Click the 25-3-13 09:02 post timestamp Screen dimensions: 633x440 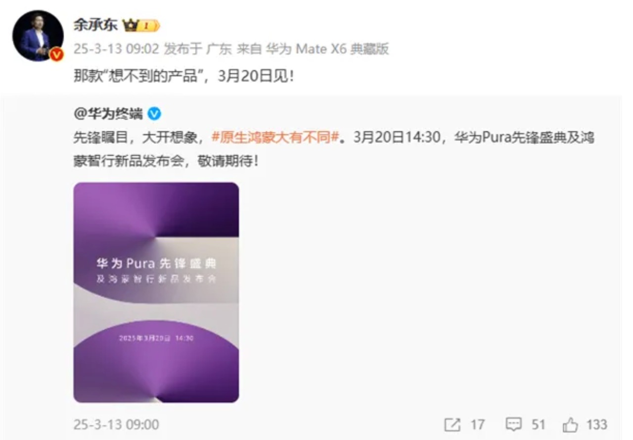(x=116, y=49)
